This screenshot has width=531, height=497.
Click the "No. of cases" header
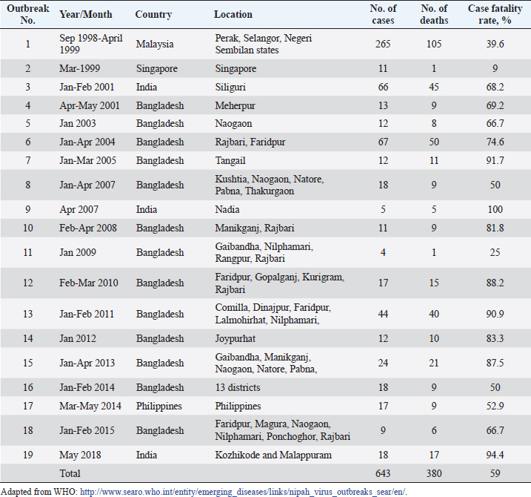tap(383, 14)
